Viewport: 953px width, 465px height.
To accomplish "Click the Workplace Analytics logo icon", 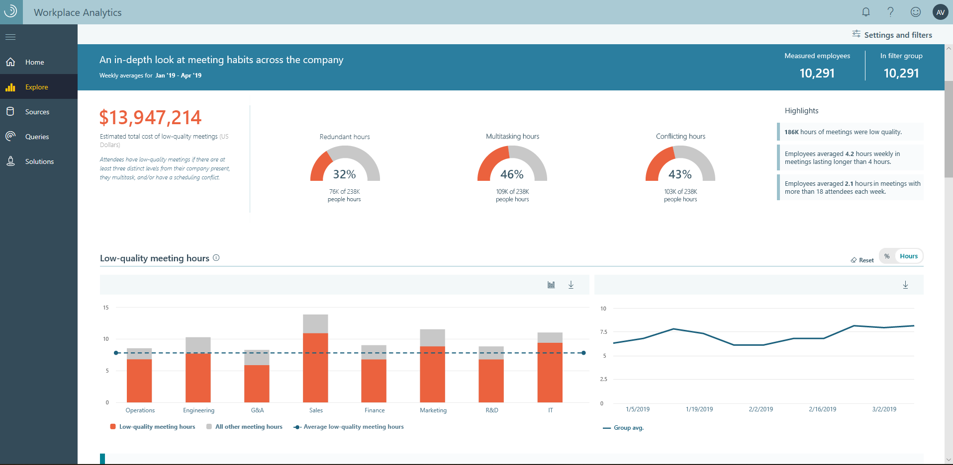I will [10, 11].
